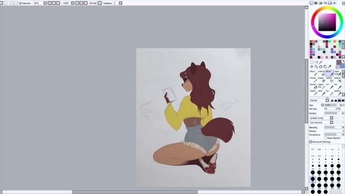The image size is (345, 194).
Task: Click icon button right of Normal label in top toolbar
Action: pyautogui.click(x=100, y=3)
